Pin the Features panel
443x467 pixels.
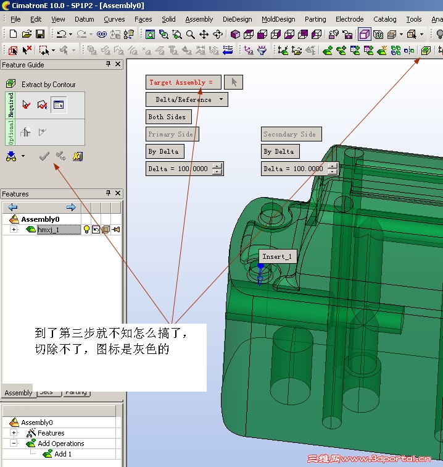pyautogui.click(x=109, y=193)
